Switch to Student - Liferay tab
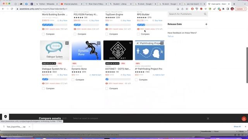Viewport: 248px width, 139px height. click(120, 4)
